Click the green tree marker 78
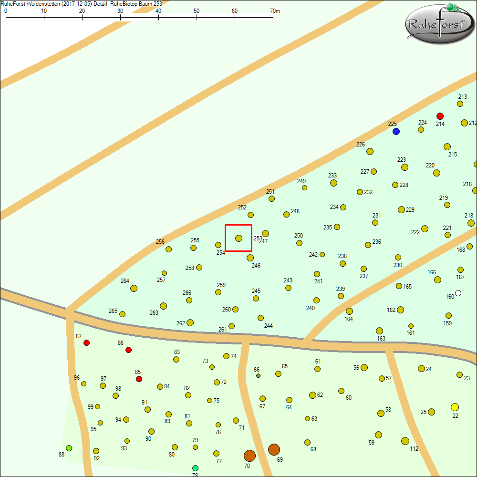The height and width of the screenshot is (477, 477). point(195,468)
